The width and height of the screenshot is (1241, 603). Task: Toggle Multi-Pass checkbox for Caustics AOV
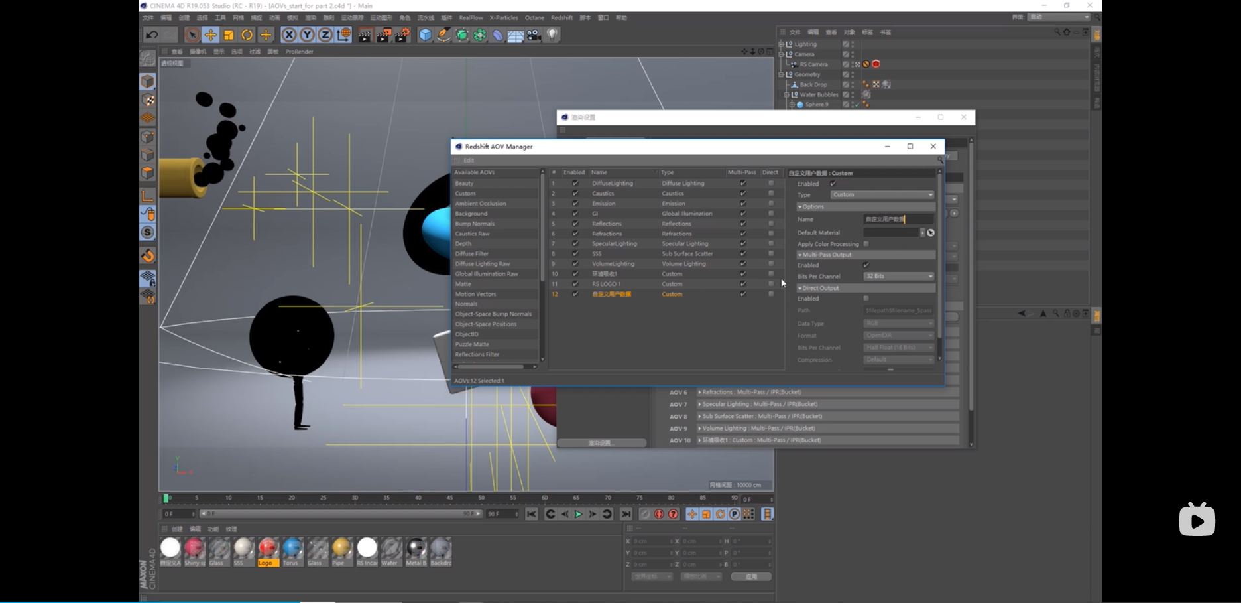tap(742, 194)
